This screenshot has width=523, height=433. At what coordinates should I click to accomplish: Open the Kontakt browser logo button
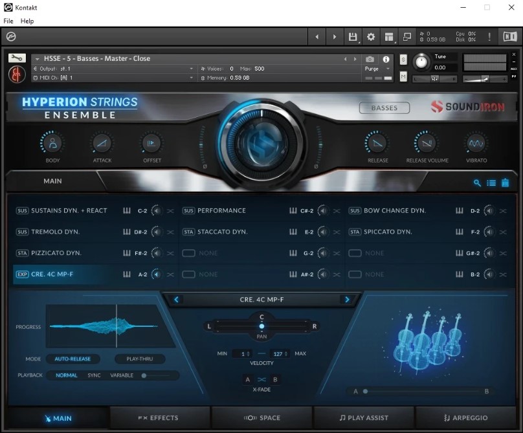11,36
